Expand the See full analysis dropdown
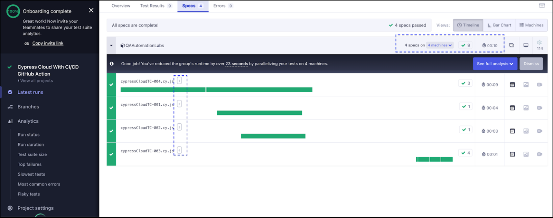The height and width of the screenshot is (218, 553). tap(495, 64)
